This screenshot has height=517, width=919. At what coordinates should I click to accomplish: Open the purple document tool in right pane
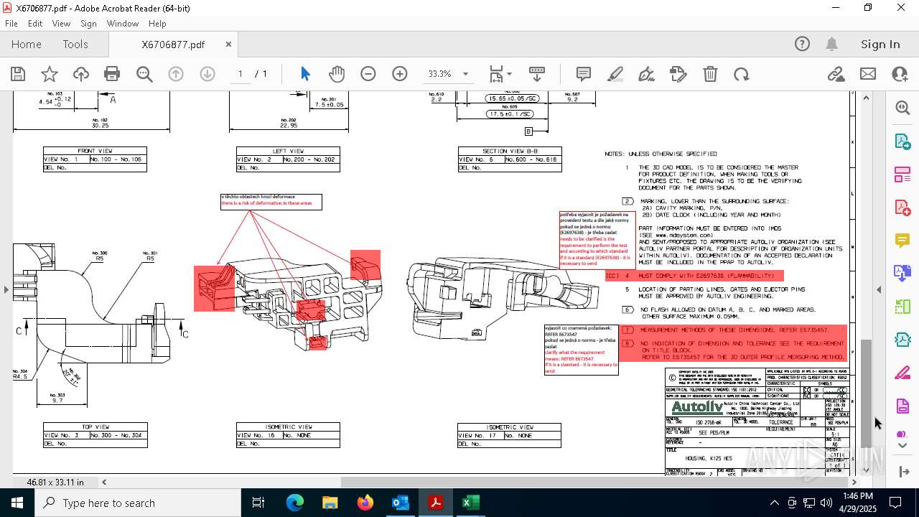tap(902, 406)
